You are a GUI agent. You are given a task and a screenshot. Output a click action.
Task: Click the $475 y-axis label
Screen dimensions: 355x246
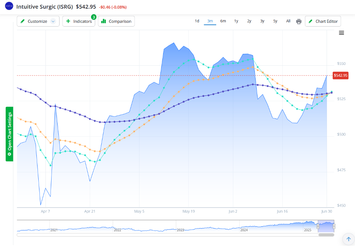pos(341,170)
